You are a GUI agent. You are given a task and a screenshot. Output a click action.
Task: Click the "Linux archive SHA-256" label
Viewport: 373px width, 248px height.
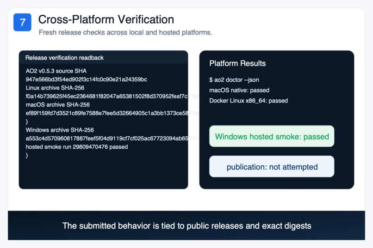pos(55,88)
